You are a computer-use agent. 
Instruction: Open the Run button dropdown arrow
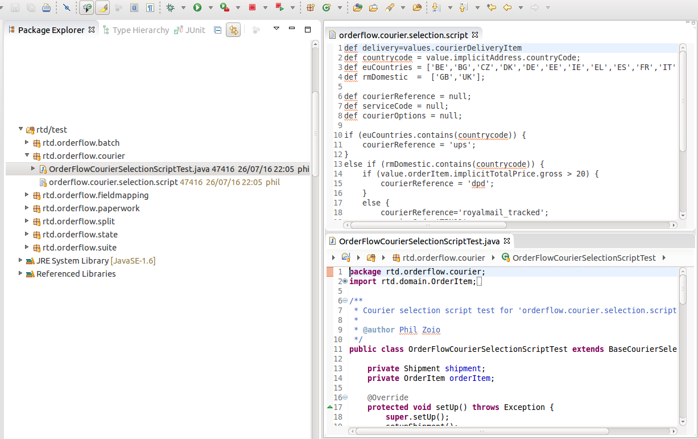point(210,7)
